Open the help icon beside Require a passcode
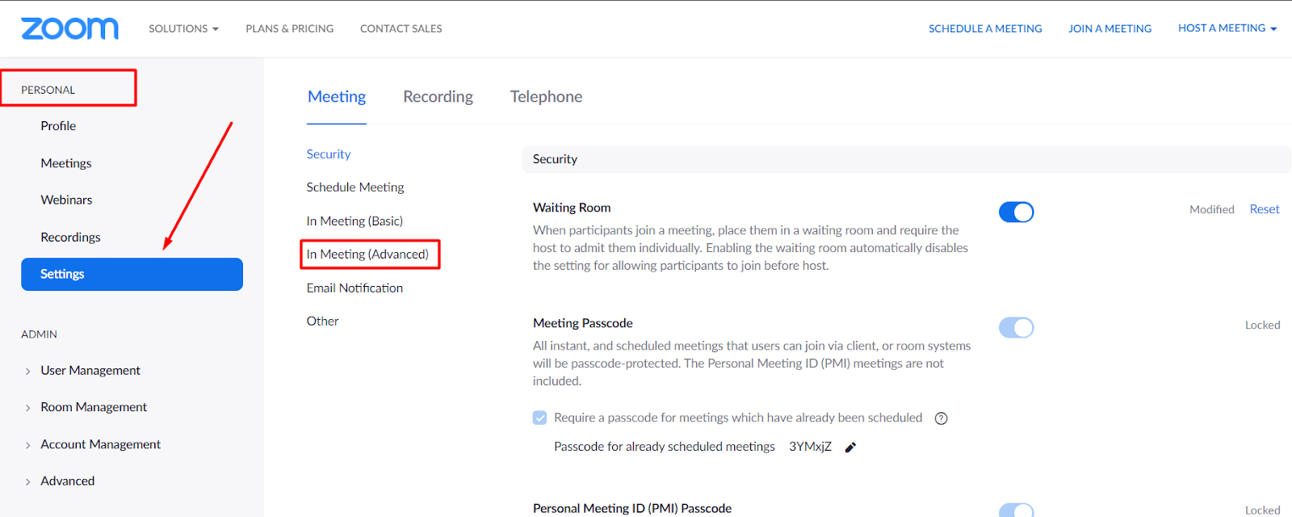Viewport: 1292px width, 517px height. tap(941, 418)
